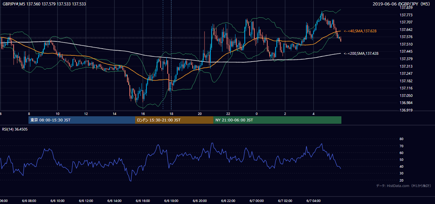Click hour tick 20 under the price chart
Viewport: 435px width, 204px height.
pos(200,114)
